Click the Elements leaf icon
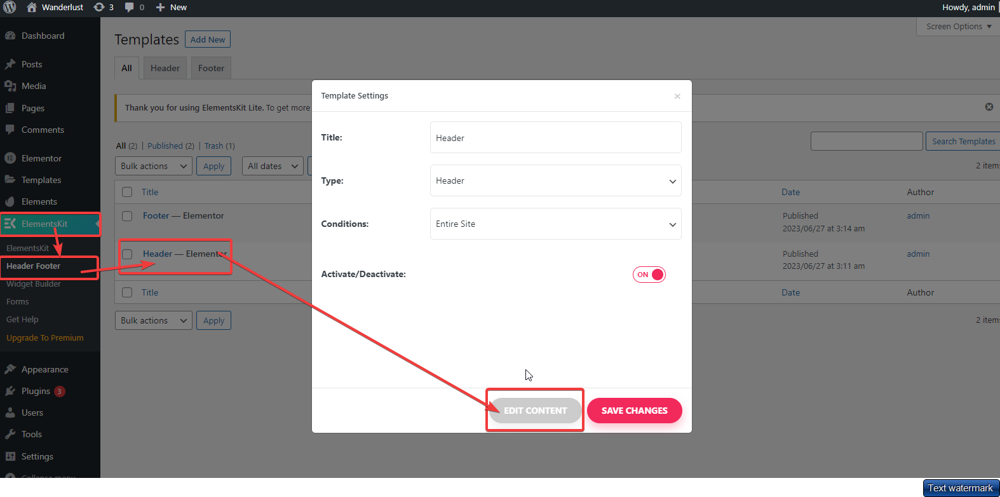 tap(10, 201)
